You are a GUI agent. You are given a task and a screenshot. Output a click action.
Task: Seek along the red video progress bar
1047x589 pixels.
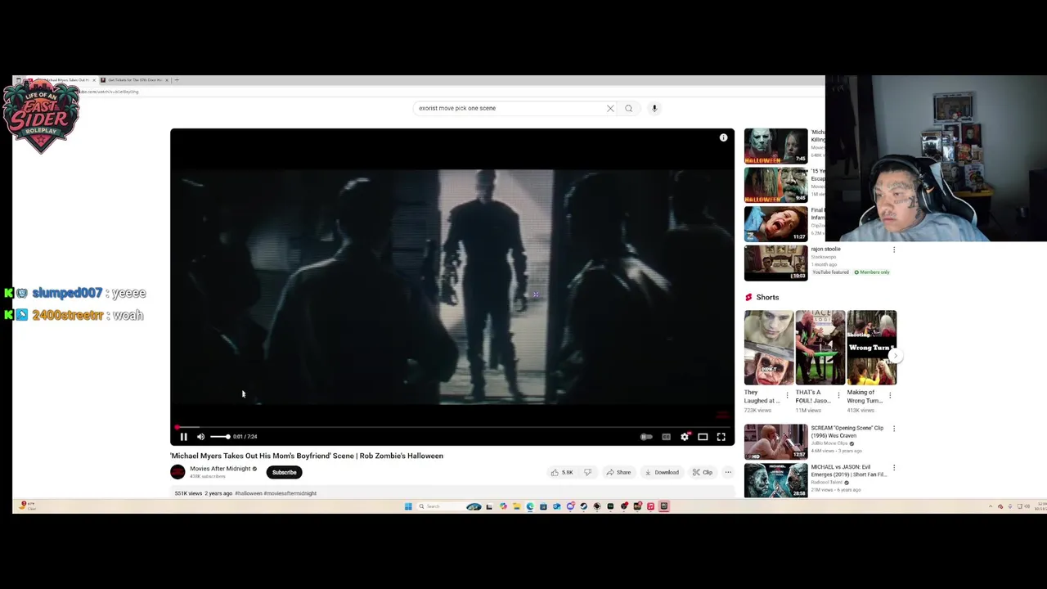[452, 427]
